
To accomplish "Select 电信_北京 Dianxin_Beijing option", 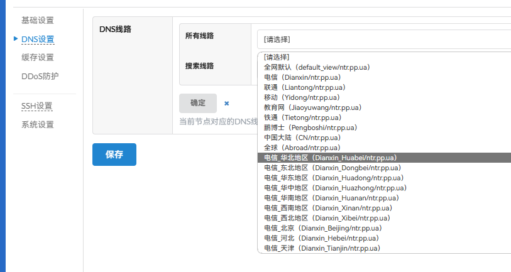I will pos(322,228).
